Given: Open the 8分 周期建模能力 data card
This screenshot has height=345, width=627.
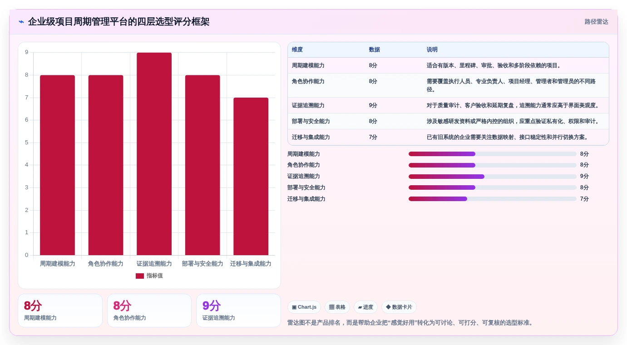Looking at the screenshot, I should pos(60,310).
